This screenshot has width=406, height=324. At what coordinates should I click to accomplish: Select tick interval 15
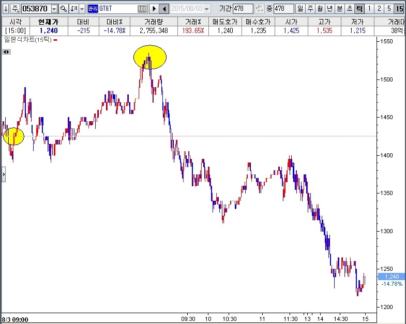pyautogui.click(x=399, y=9)
